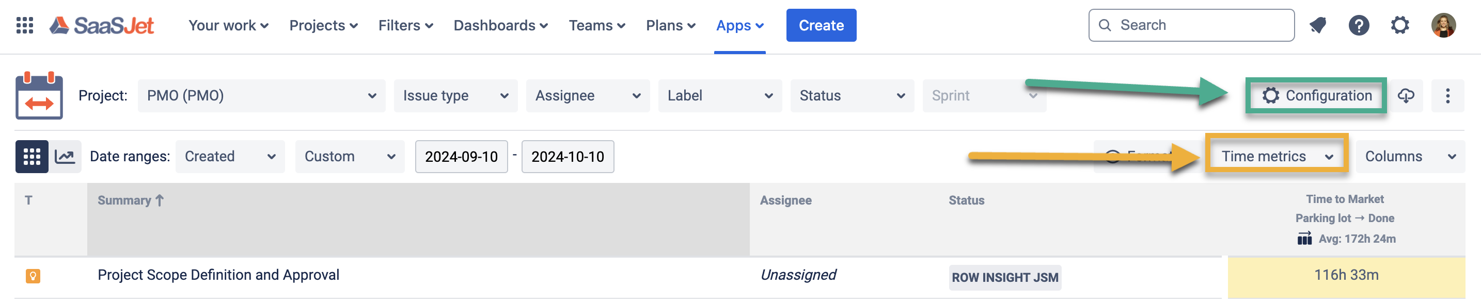Click the Time in Status calendar logo

click(x=39, y=96)
